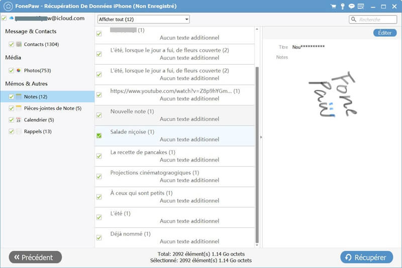The height and width of the screenshot is (268, 402).
Task: Uncheck the Nouvelle note checkbox
Action: (99, 115)
